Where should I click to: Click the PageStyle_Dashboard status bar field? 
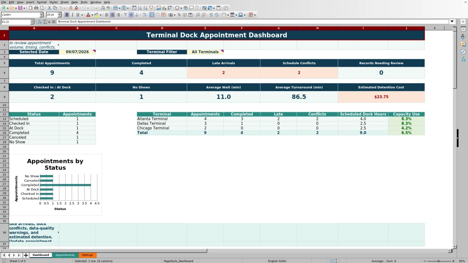pyautogui.click(x=178, y=261)
